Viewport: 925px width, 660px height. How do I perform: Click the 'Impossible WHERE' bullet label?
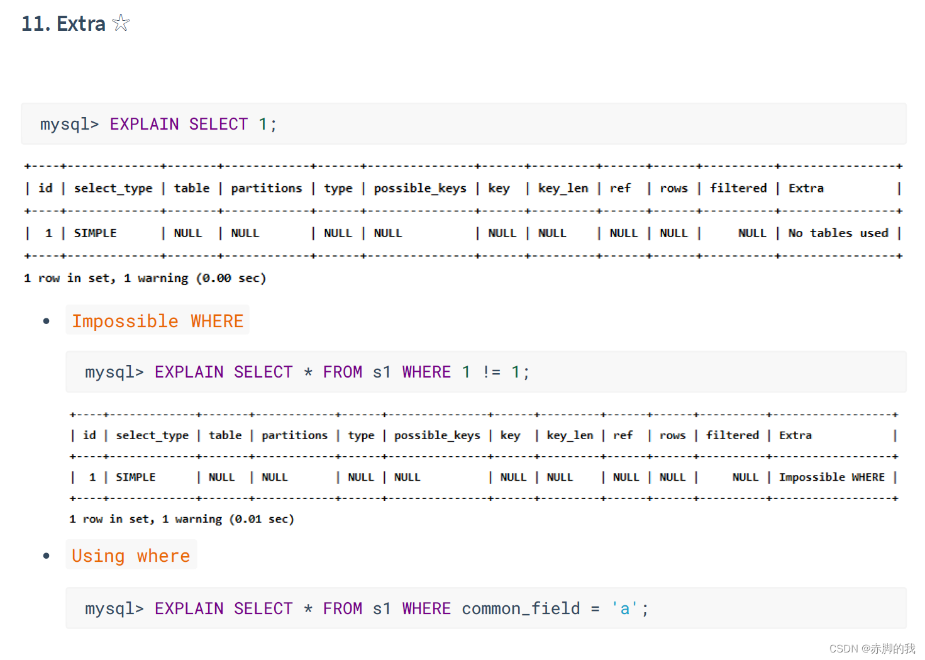point(157,320)
